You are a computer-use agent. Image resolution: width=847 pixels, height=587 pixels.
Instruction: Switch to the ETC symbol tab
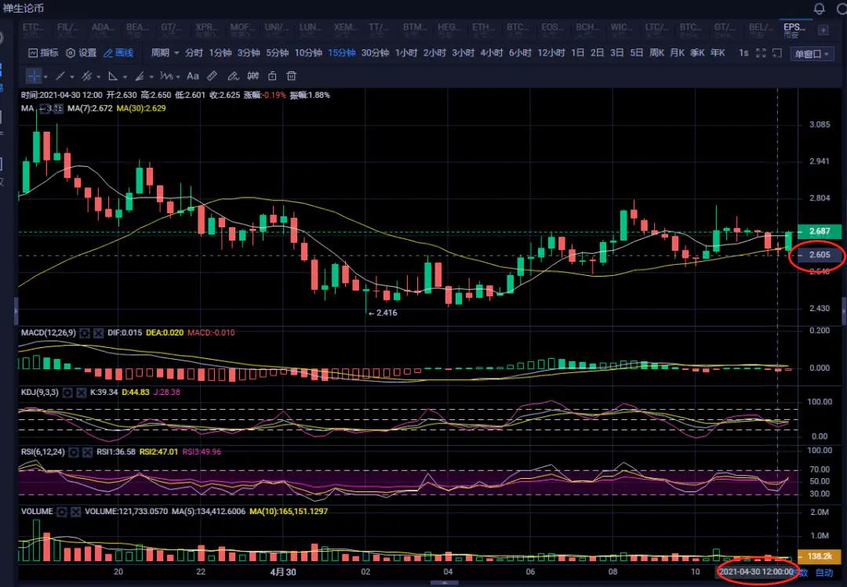pyautogui.click(x=32, y=30)
